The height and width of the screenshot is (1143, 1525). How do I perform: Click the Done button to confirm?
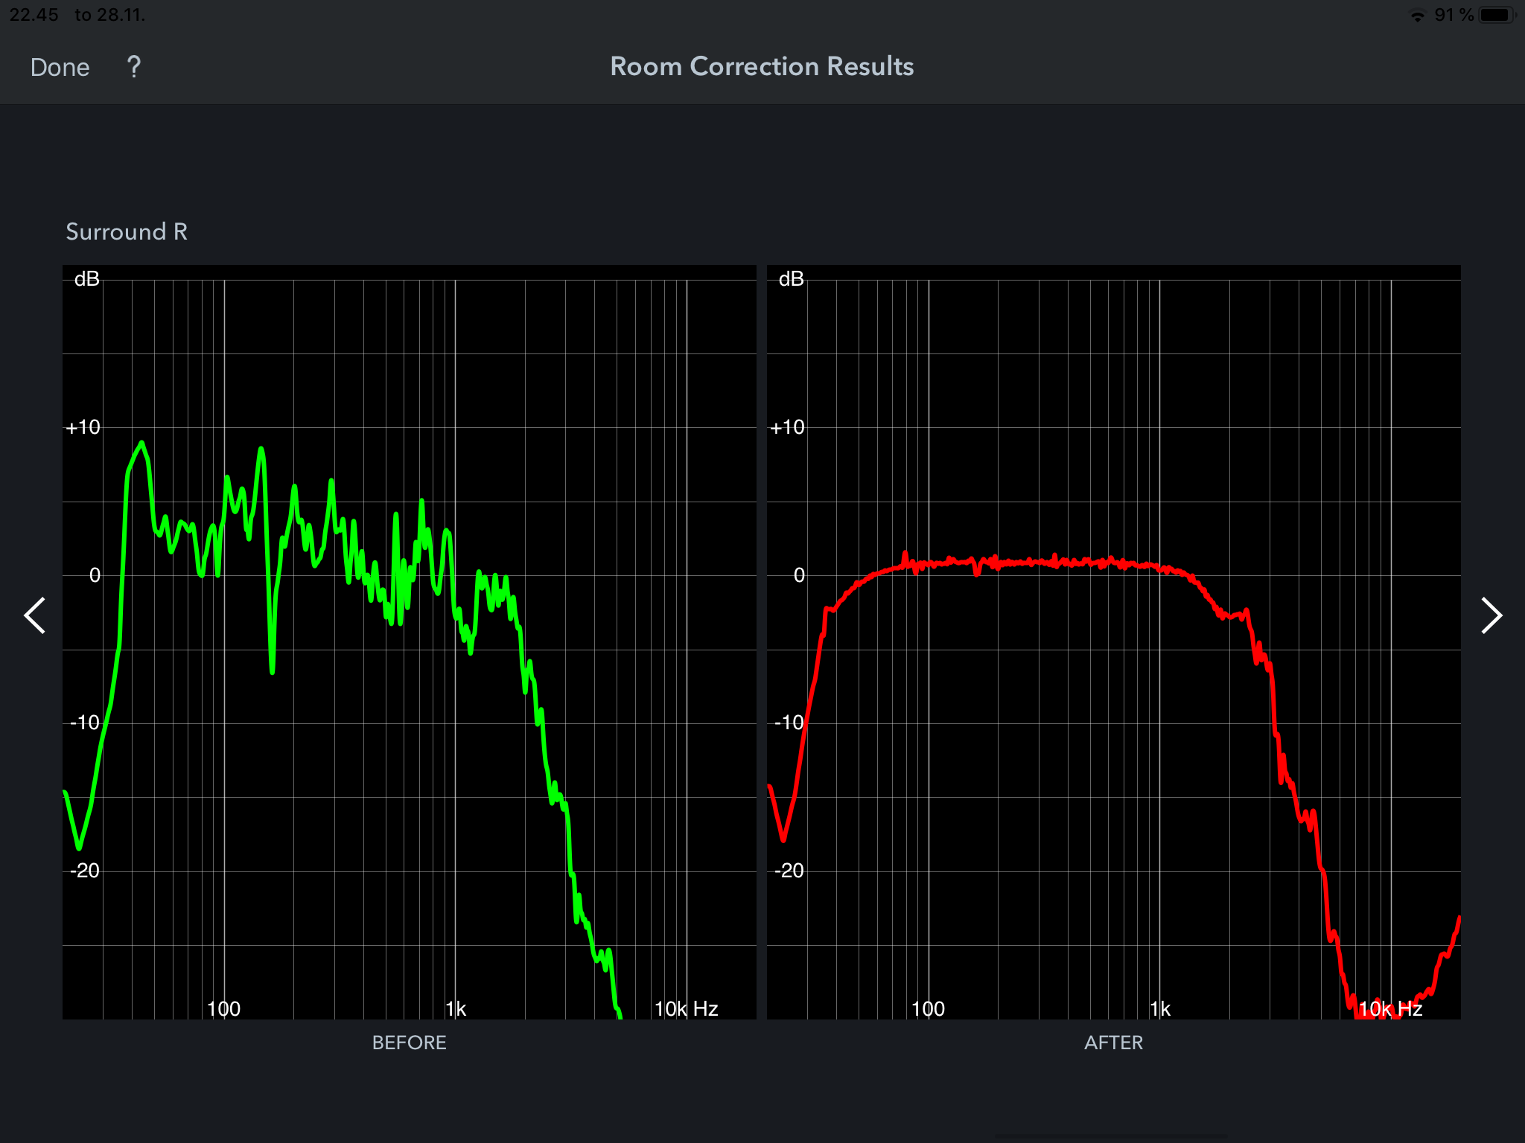pos(60,66)
